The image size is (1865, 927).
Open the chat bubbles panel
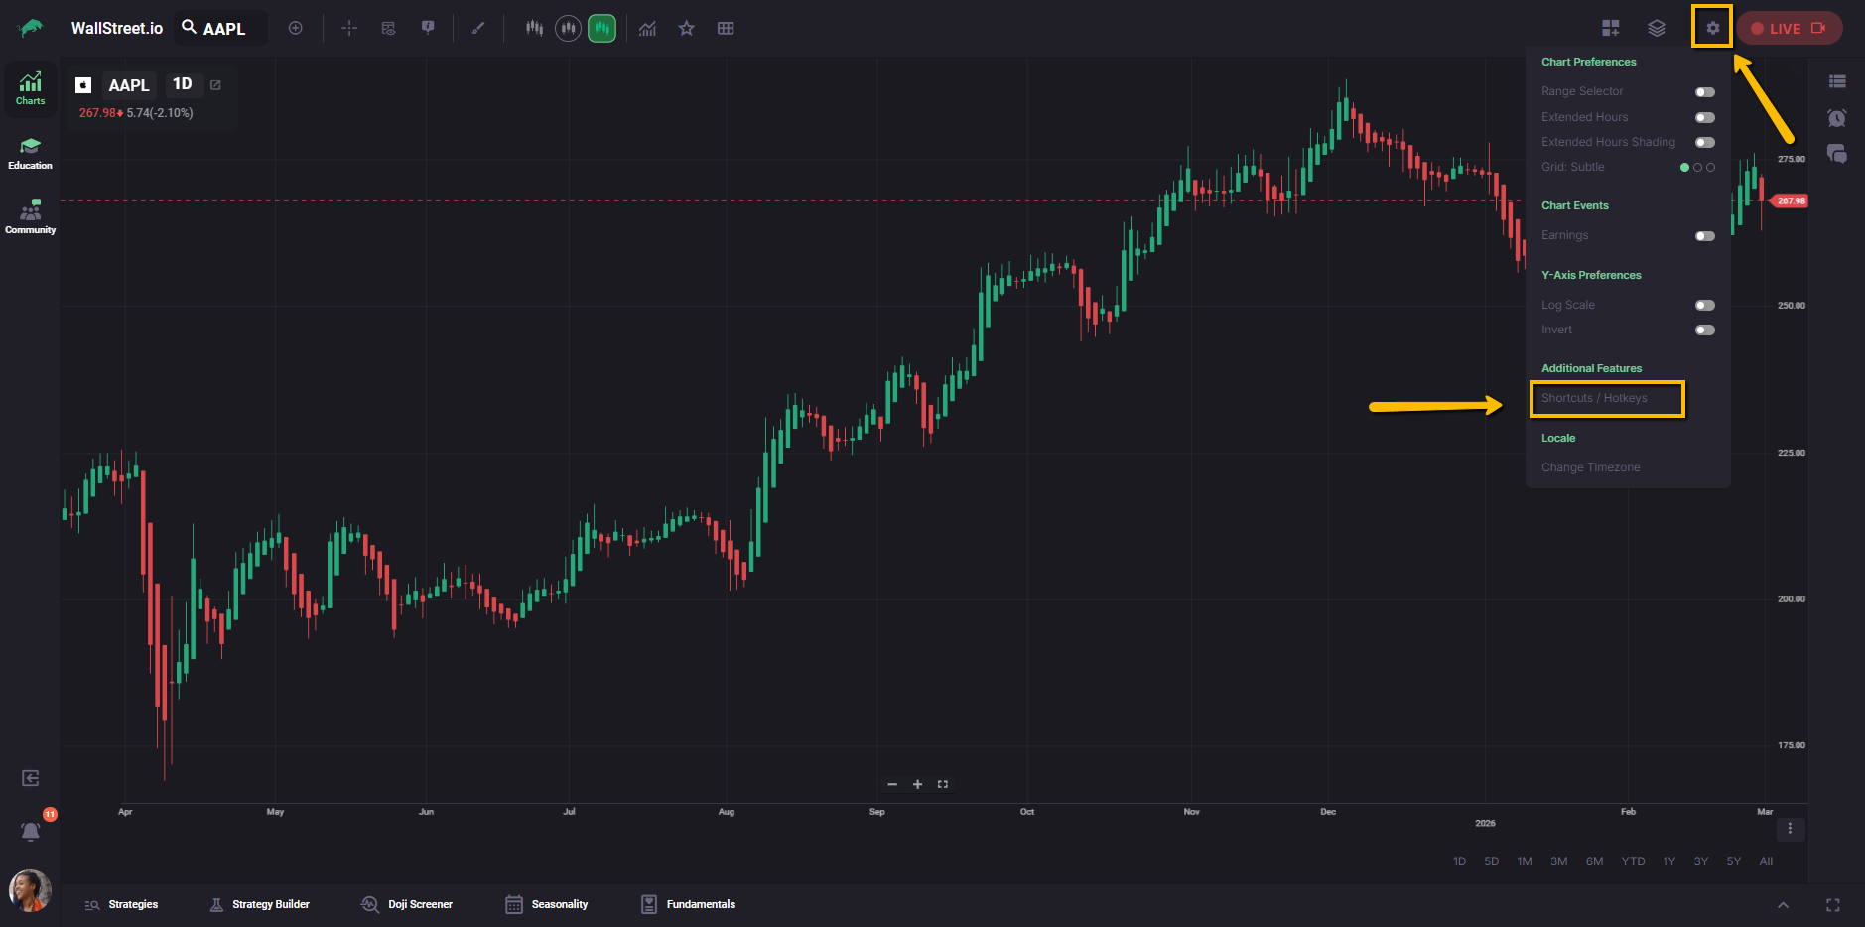click(x=1837, y=154)
